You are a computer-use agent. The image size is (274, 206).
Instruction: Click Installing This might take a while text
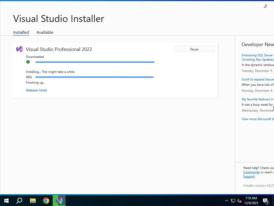(50, 72)
